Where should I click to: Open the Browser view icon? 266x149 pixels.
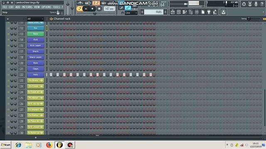pos(191,12)
